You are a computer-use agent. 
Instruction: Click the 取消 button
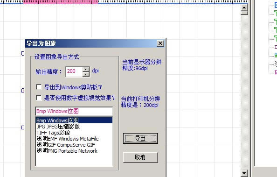click(x=140, y=157)
